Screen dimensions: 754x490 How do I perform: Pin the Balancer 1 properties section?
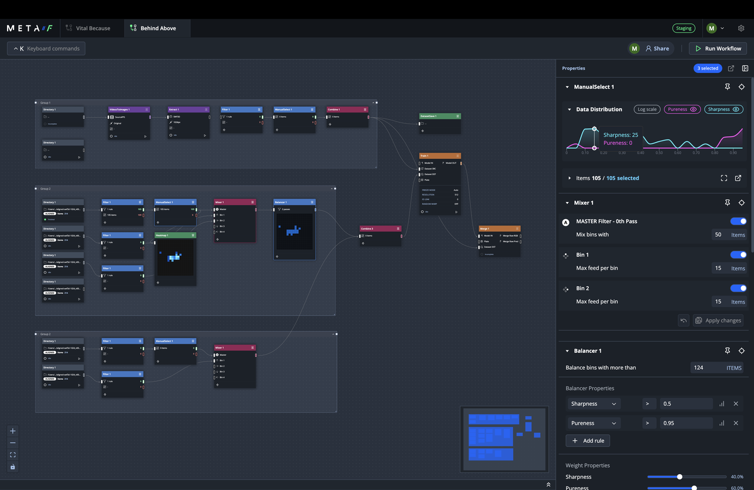click(x=727, y=350)
